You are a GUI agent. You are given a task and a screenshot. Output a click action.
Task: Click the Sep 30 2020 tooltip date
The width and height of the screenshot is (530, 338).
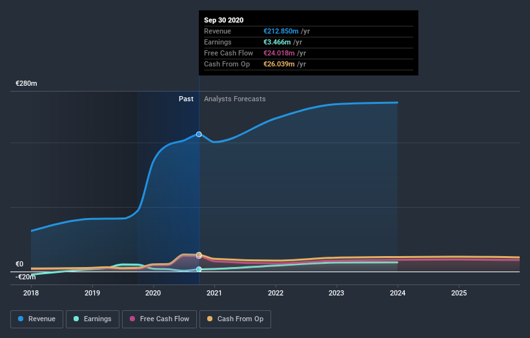[x=224, y=20]
